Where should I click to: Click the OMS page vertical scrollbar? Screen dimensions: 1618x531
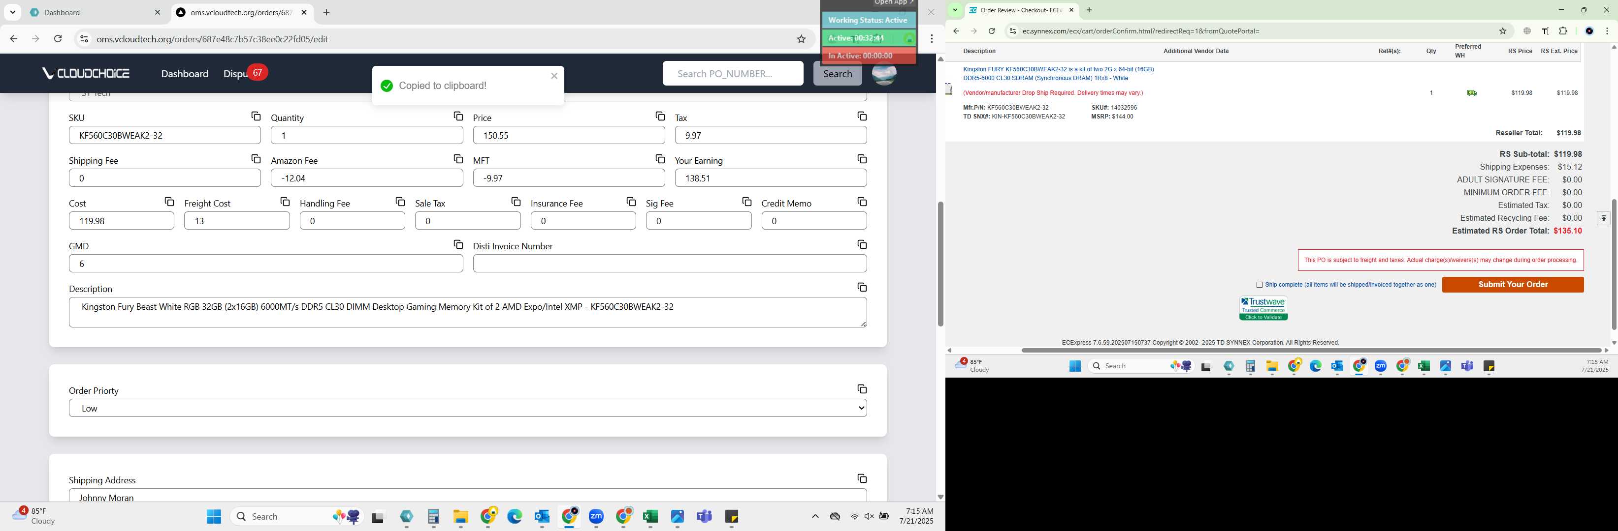pyautogui.click(x=939, y=264)
